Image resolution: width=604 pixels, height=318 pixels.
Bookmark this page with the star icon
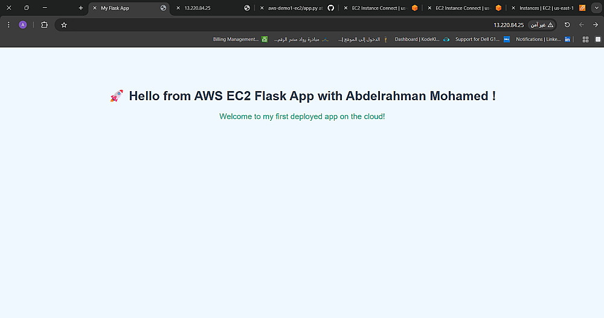point(64,25)
